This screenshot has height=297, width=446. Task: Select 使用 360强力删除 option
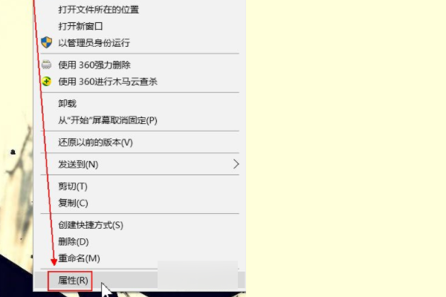pos(140,65)
